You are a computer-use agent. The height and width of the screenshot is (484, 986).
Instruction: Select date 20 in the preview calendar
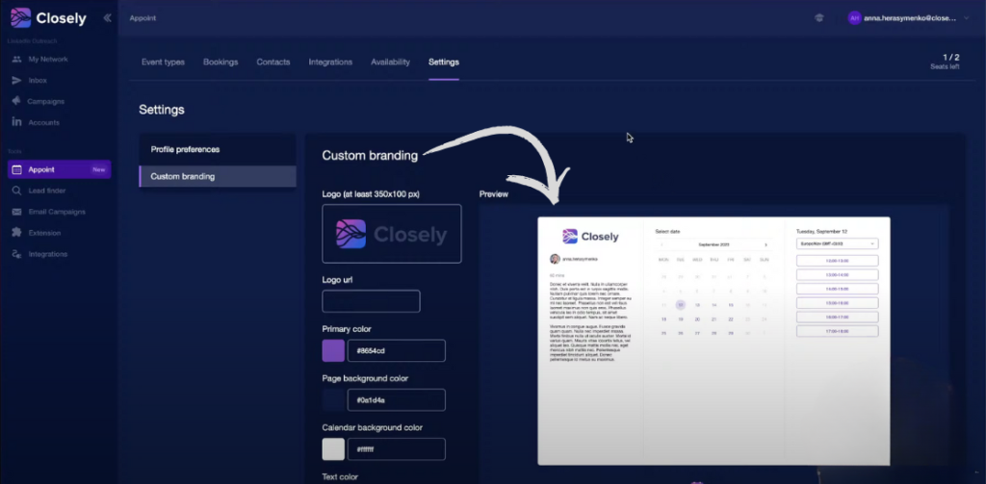(697, 319)
